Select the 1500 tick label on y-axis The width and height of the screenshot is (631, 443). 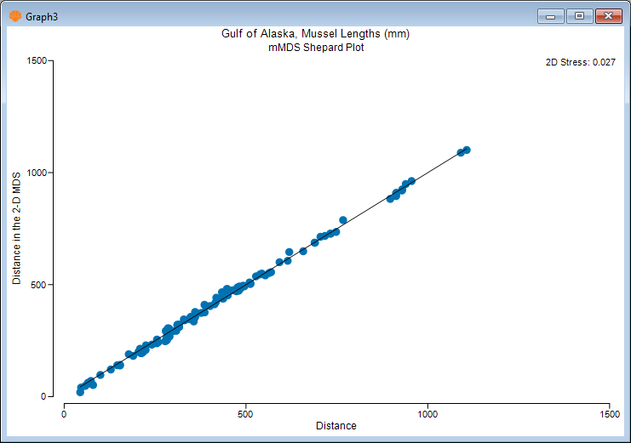coord(37,61)
